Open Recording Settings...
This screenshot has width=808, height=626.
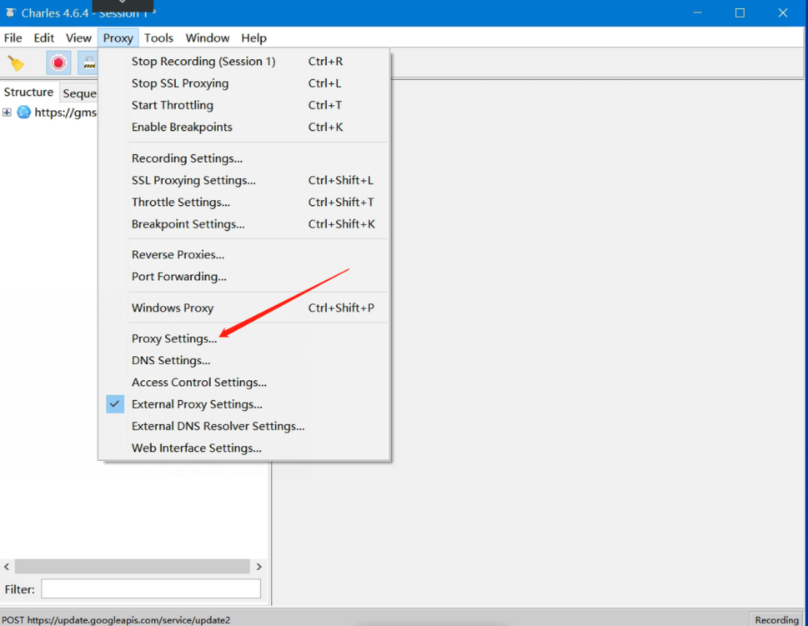[243, 158]
